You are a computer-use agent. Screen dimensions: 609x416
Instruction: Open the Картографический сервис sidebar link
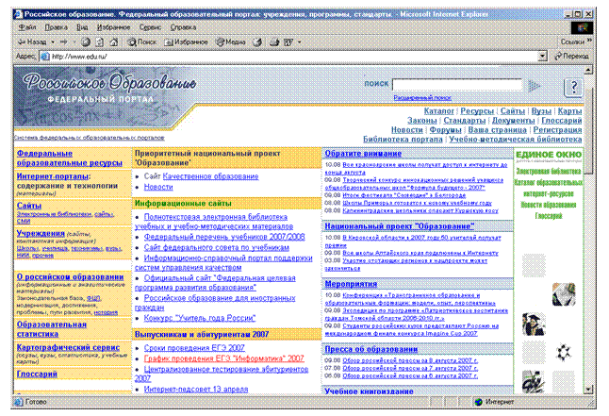68,347
